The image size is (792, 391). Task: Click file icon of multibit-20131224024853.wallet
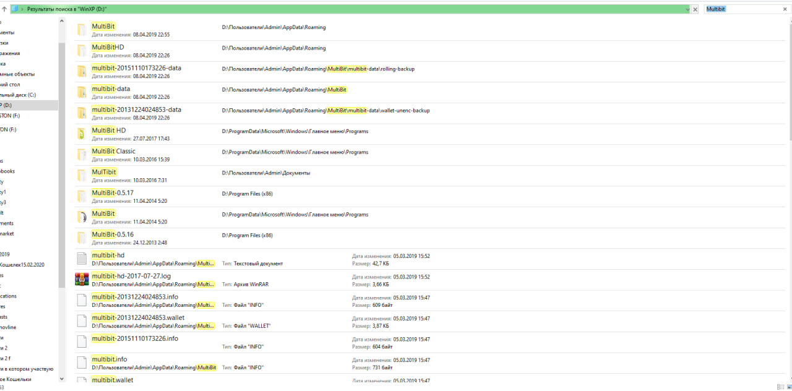(82, 320)
